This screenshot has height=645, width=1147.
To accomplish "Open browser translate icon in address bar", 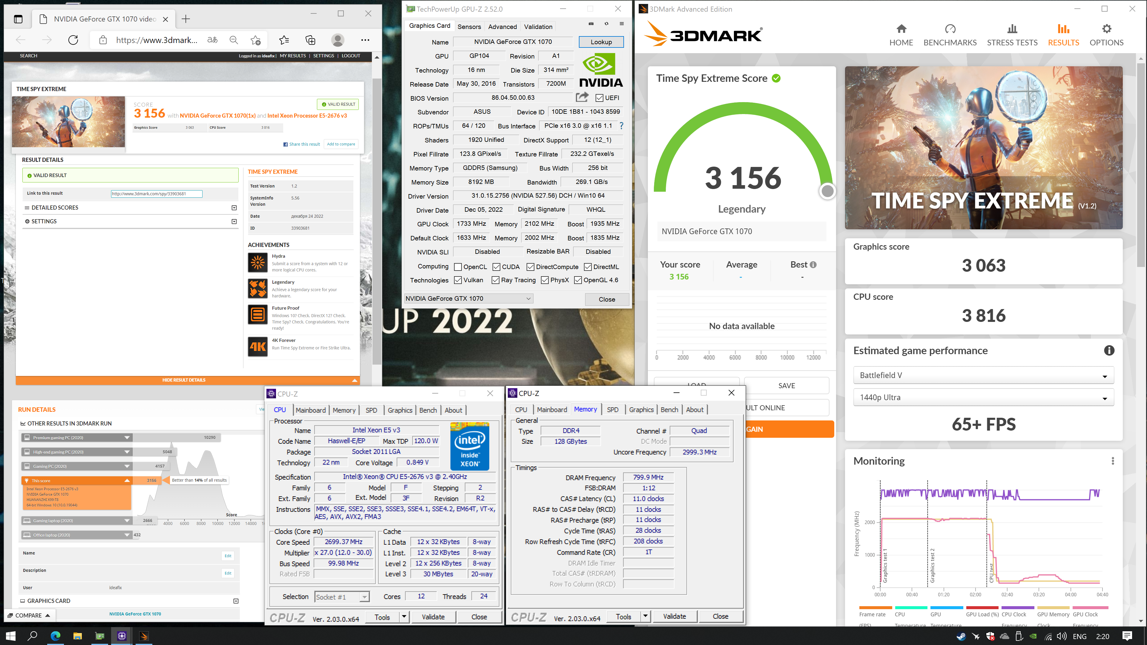I will pyautogui.click(x=212, y=40).
